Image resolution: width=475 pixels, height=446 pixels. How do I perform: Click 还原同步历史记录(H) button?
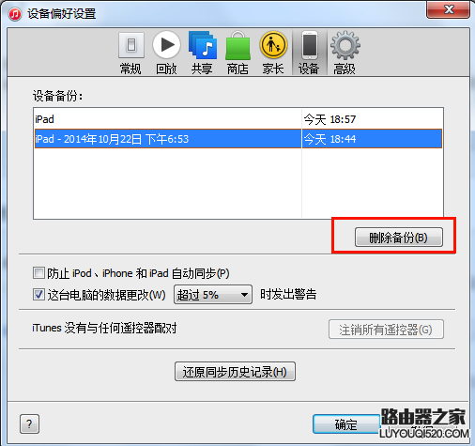coord(235,372)
